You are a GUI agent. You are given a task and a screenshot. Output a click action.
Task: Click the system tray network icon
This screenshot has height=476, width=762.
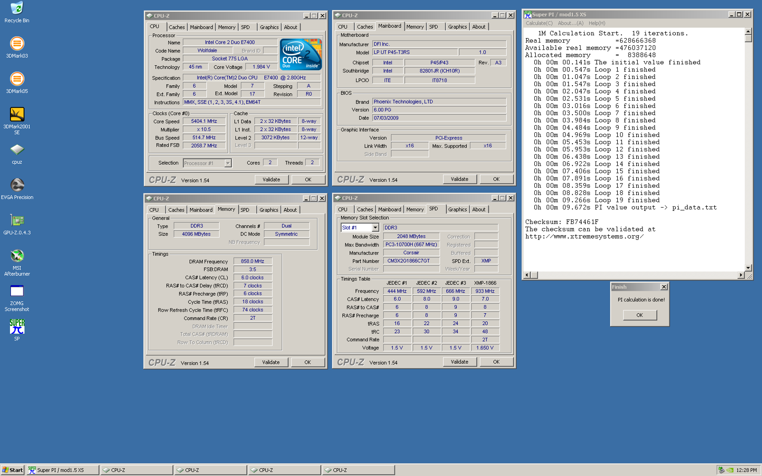coord(722,470)
